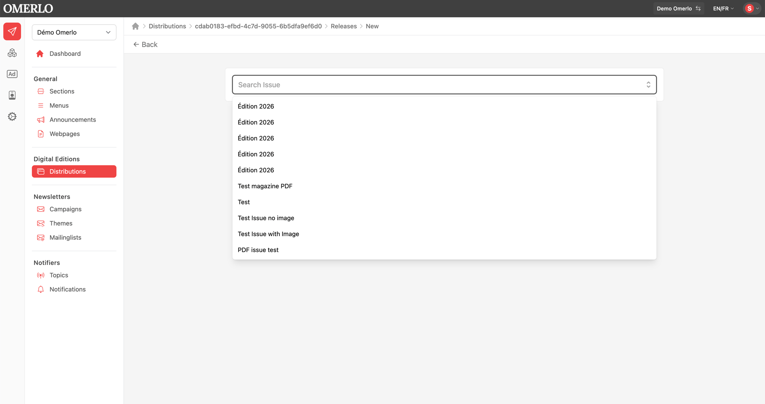Open Announcements in the sidebar
Viewport: 765px width, 404px height.
pos(73,120)
